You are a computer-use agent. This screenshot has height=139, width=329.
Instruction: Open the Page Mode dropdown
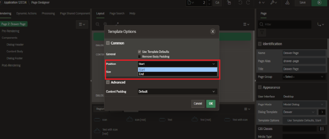point(304,104)
